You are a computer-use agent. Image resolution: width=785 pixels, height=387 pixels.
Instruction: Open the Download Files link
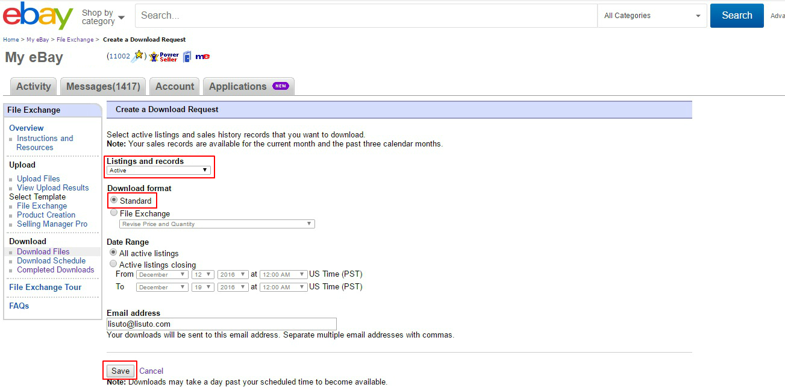tap(43, 251)
